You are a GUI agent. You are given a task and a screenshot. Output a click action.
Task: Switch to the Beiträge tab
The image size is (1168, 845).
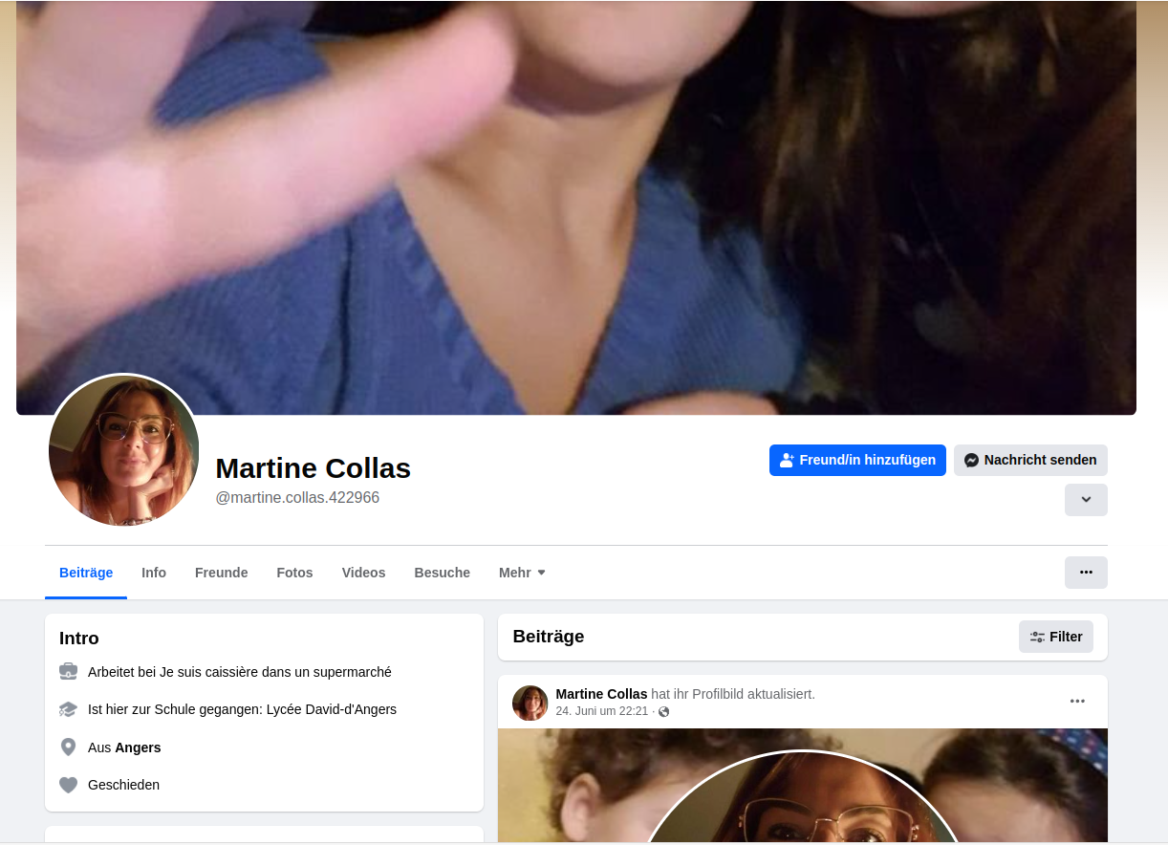pos(86,573)
